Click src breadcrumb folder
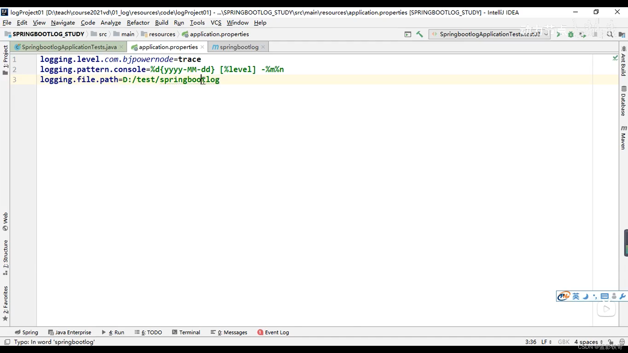 tap(99, 34)
